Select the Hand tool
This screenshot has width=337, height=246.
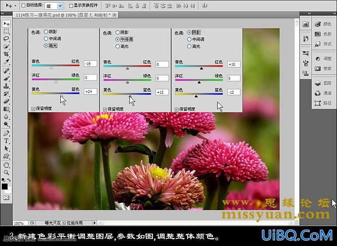pos(7,165)
